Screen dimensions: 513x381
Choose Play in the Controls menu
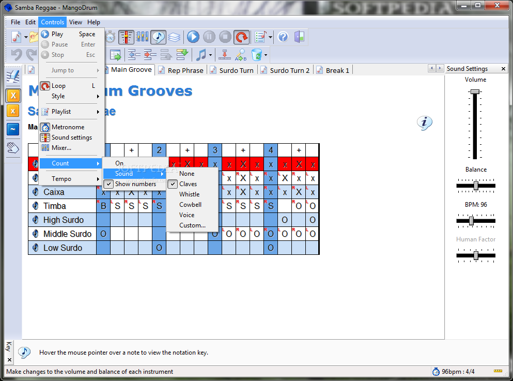[72, 34]
